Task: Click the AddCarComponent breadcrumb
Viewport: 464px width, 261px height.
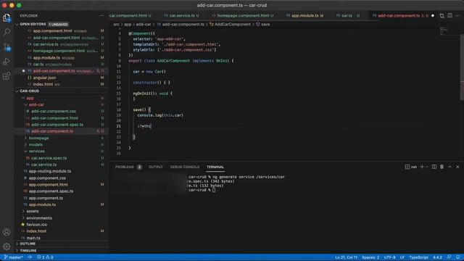Action: click(230, 24)
